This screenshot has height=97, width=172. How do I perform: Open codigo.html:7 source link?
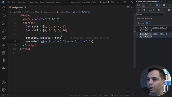click(159, 27)
